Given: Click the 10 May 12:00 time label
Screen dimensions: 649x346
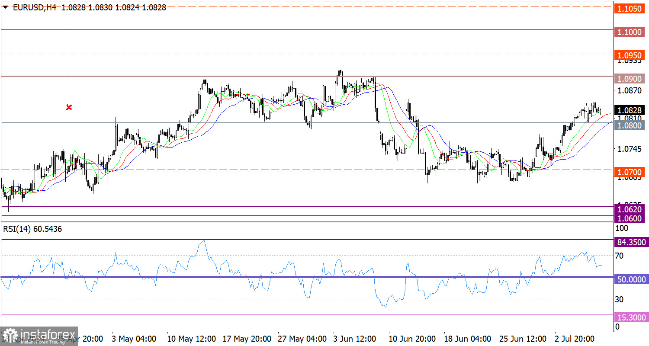Looking at the screenshot, I should click(x=191, y=338).
